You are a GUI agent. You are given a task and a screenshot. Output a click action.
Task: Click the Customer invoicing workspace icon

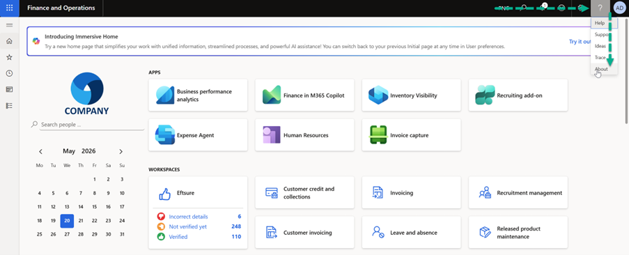click(x=272, y=233)
